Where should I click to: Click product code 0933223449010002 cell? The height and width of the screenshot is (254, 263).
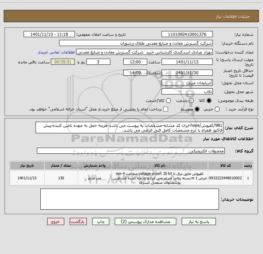(x=225, y=178)
